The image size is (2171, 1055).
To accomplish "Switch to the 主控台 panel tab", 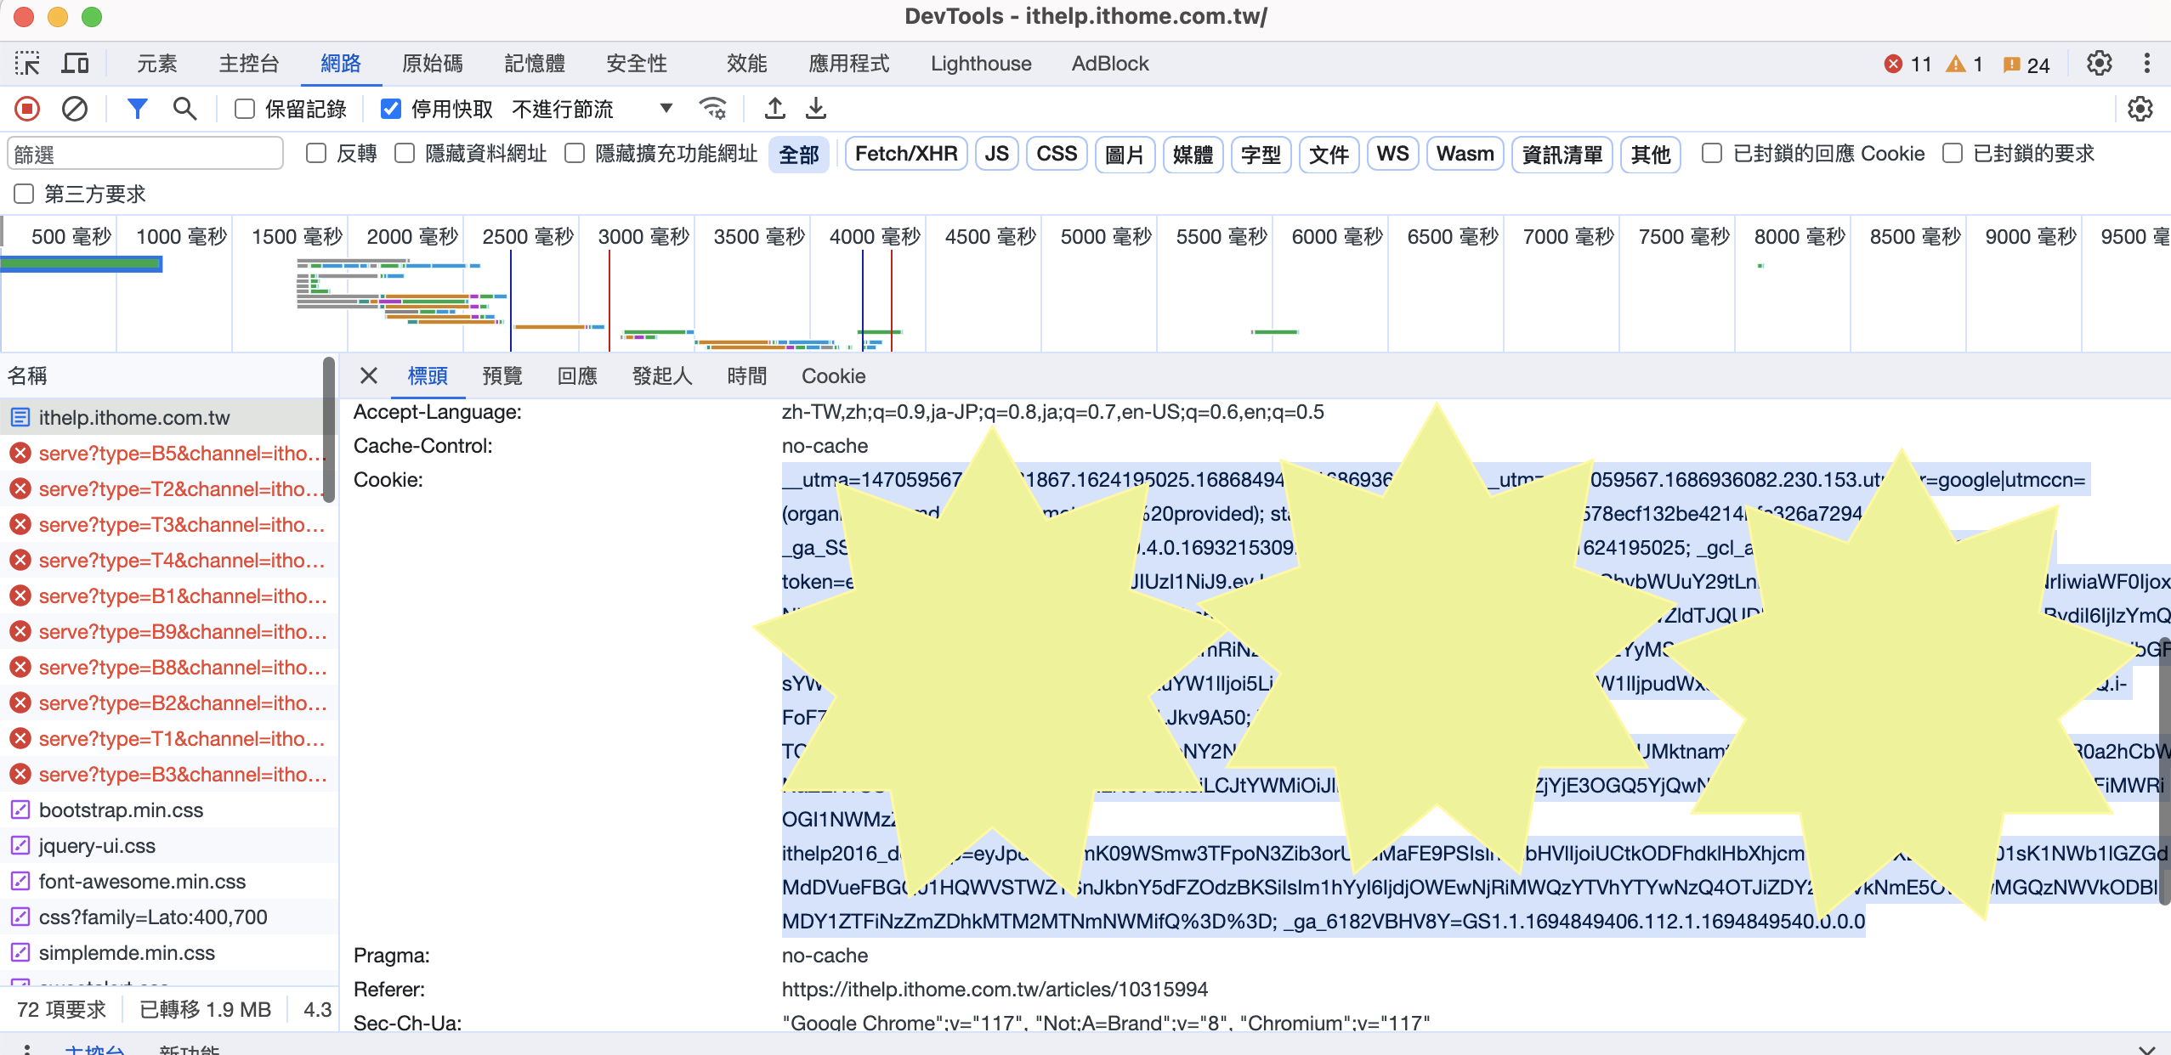I will (x=249, y=64).
